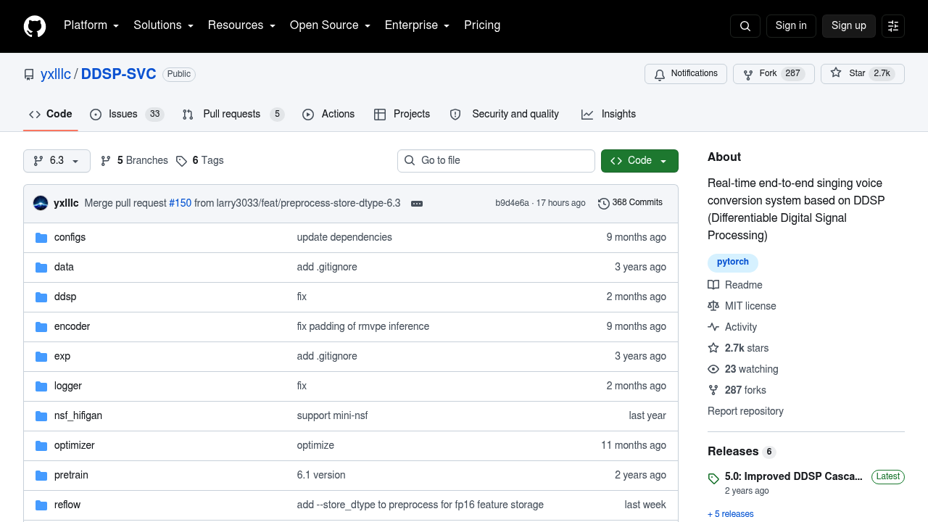Open the '+ 5 releases' link
928x522 pixels.
pos(731,514)
